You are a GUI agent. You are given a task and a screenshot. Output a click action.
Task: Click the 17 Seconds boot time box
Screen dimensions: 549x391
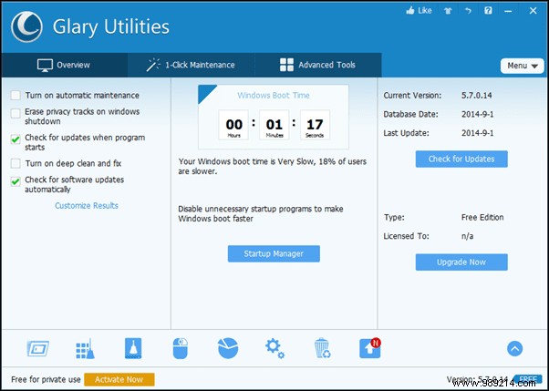pos(315,125)
